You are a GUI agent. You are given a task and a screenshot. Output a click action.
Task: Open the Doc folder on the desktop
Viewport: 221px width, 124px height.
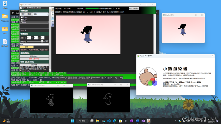pos(5,30)
